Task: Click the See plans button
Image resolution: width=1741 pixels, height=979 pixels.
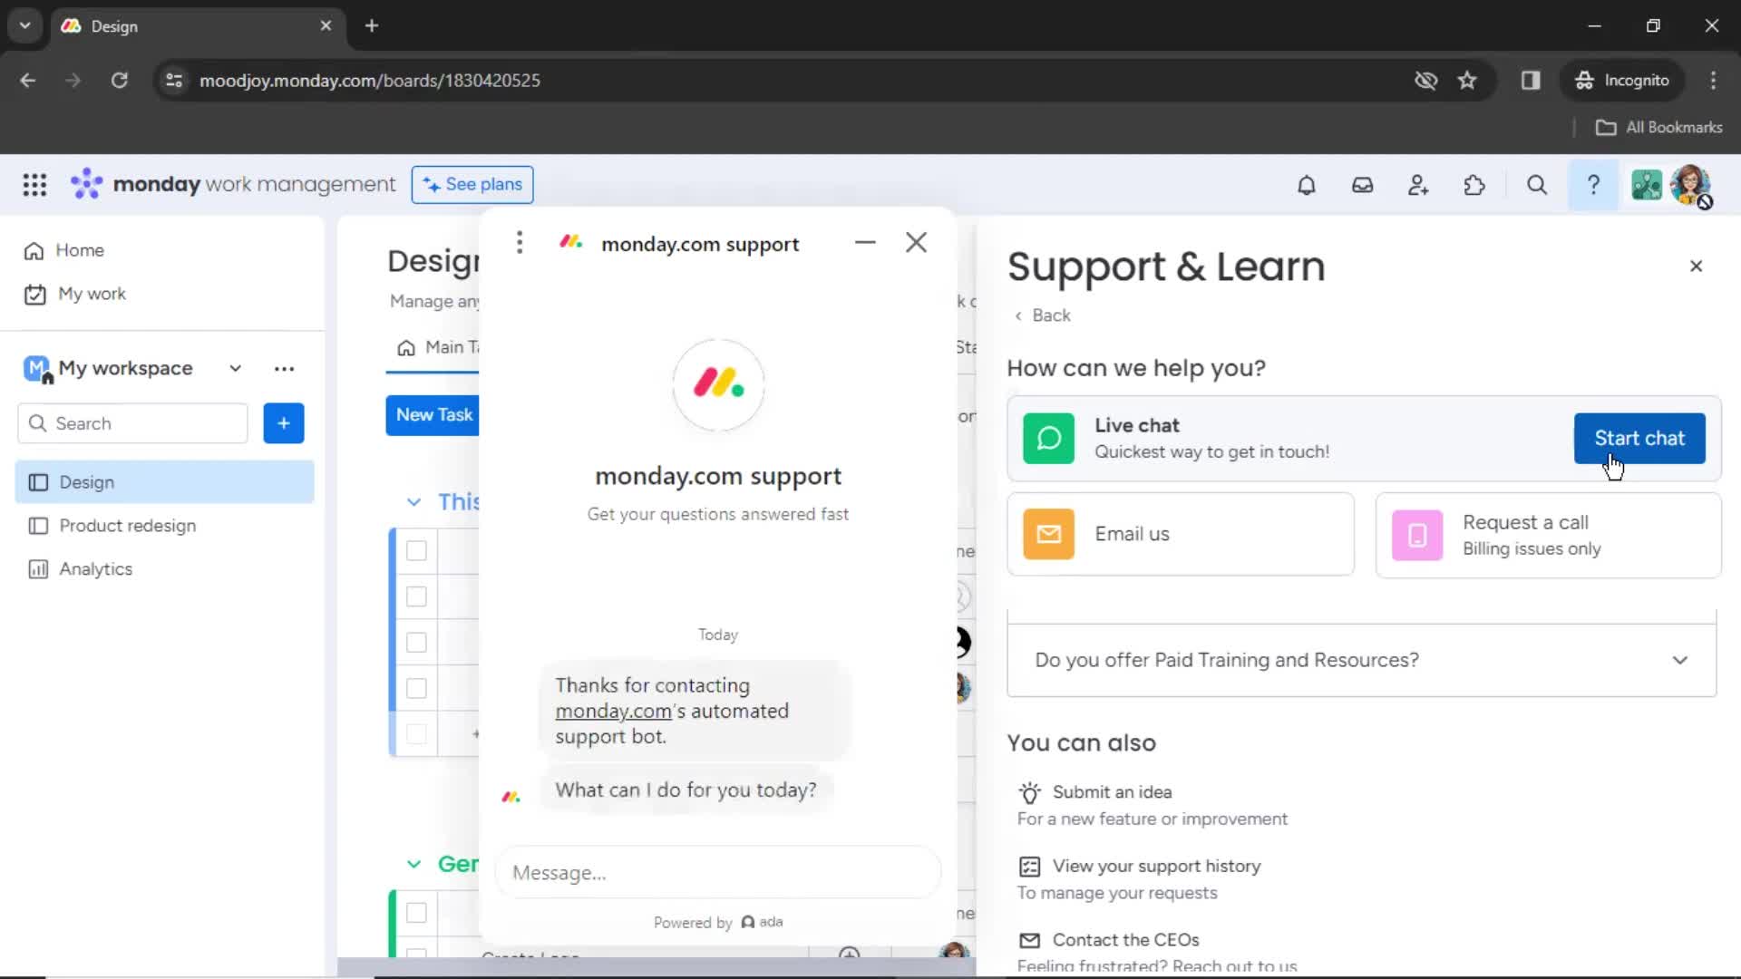Action: click(x=472, y=185)
